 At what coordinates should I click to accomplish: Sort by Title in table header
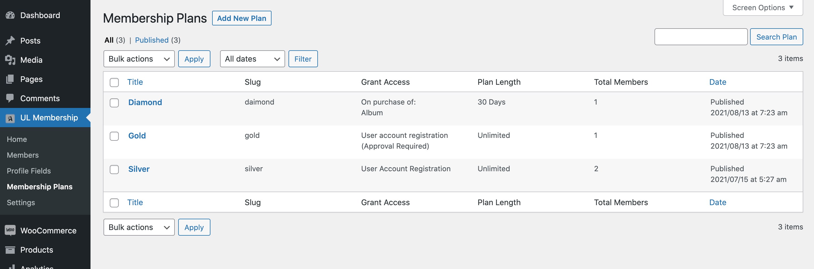[135, 82]
